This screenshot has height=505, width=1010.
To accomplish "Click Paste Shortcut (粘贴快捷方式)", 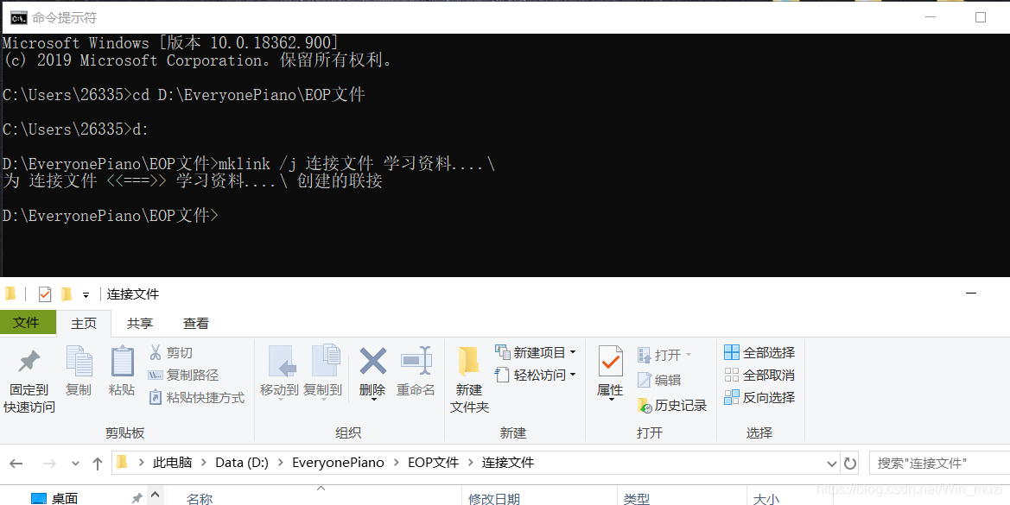I will coord(196,398).
